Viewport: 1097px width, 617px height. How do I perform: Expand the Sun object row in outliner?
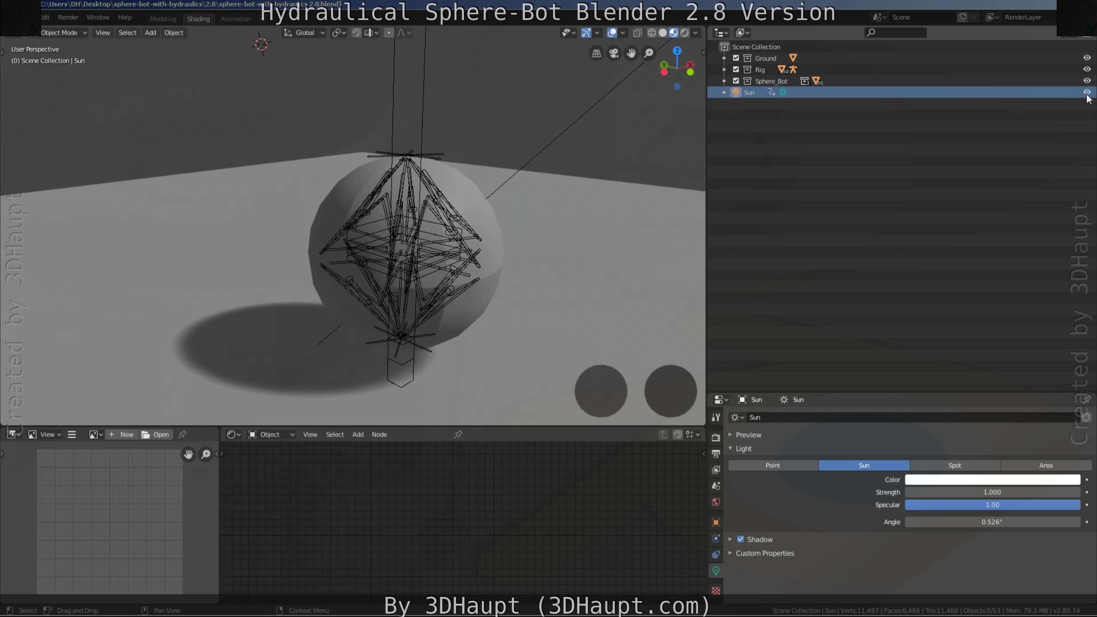point(724,92)
